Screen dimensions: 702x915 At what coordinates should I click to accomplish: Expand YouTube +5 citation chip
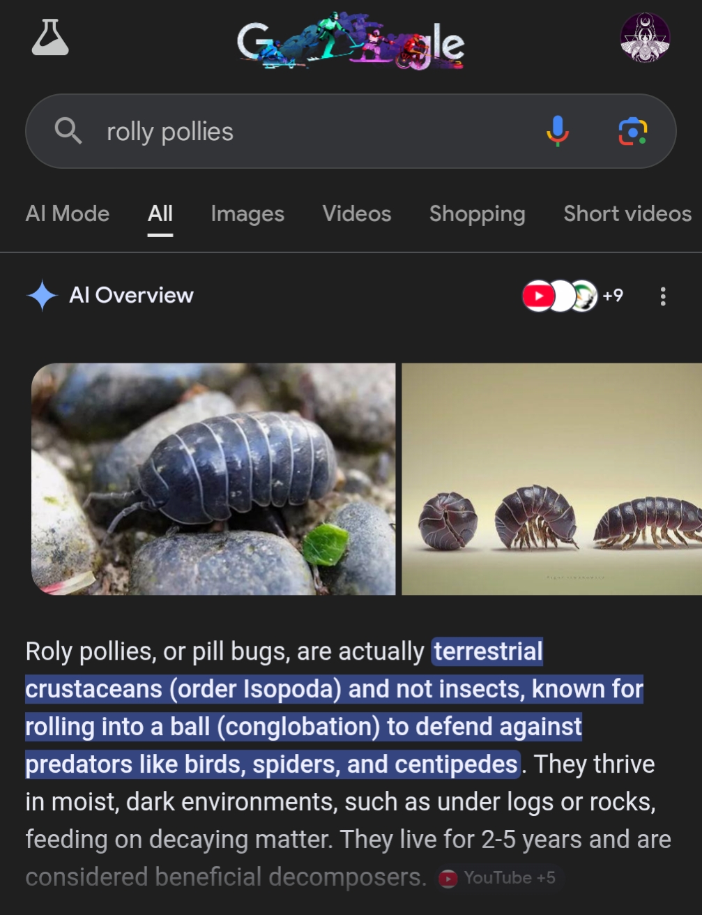click(498, 878)
